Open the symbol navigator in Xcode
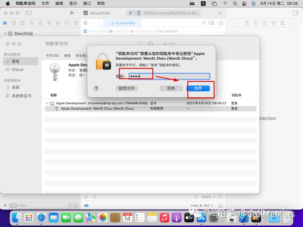 22,23
